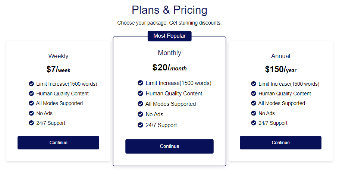Click checkmark icon beside Monthly 24/7 Support

point(140,125)
